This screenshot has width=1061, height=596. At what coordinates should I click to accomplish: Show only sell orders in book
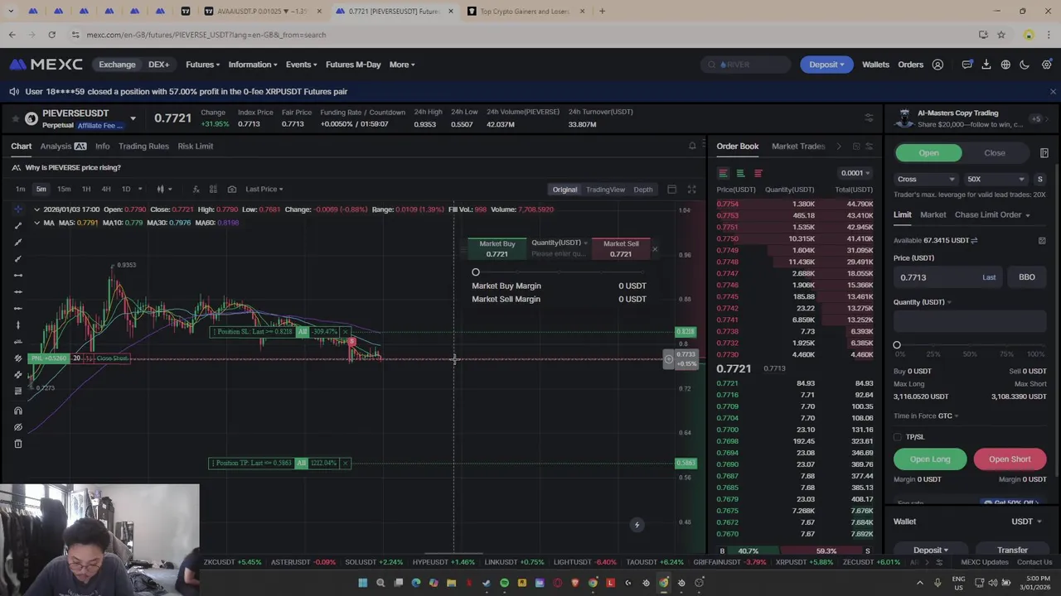coord(758,173)
